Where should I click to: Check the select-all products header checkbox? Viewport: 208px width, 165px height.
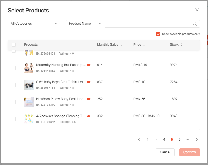pos(14,45)
